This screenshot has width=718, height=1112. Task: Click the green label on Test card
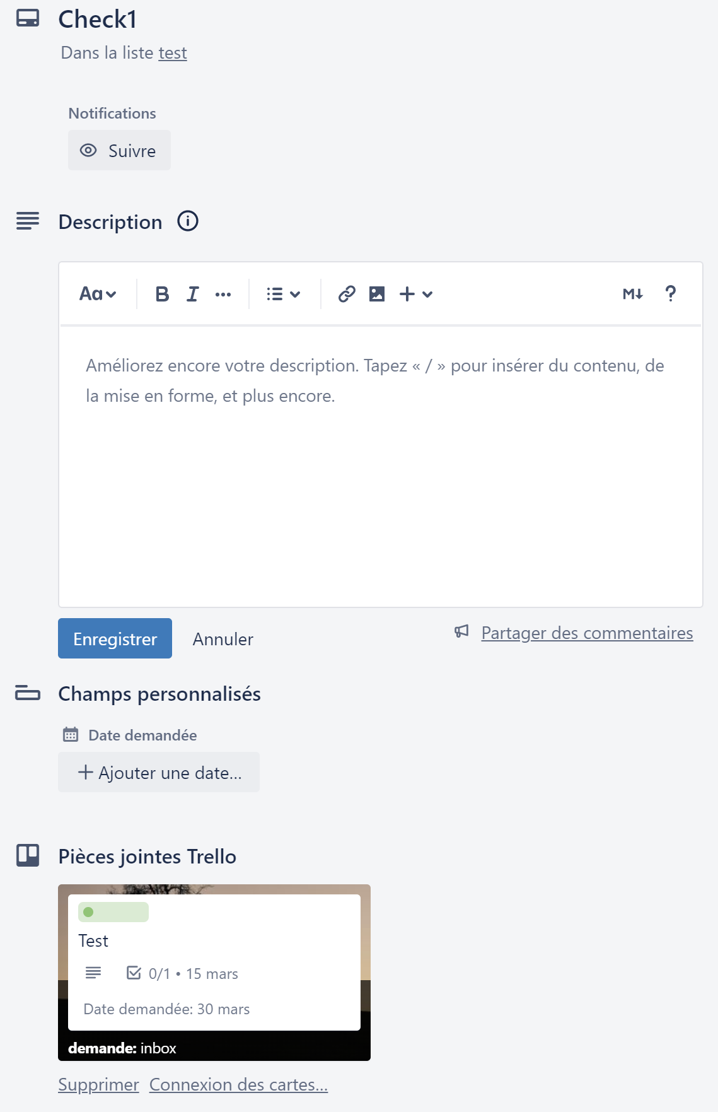pyautogui.click(x=113, y=912)
